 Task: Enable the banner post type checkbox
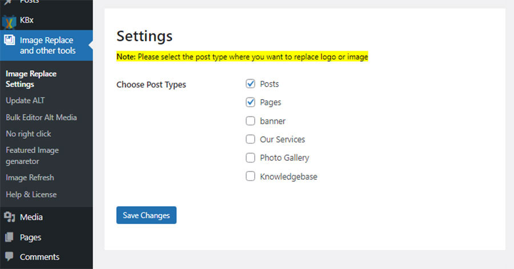coord(251,121)
